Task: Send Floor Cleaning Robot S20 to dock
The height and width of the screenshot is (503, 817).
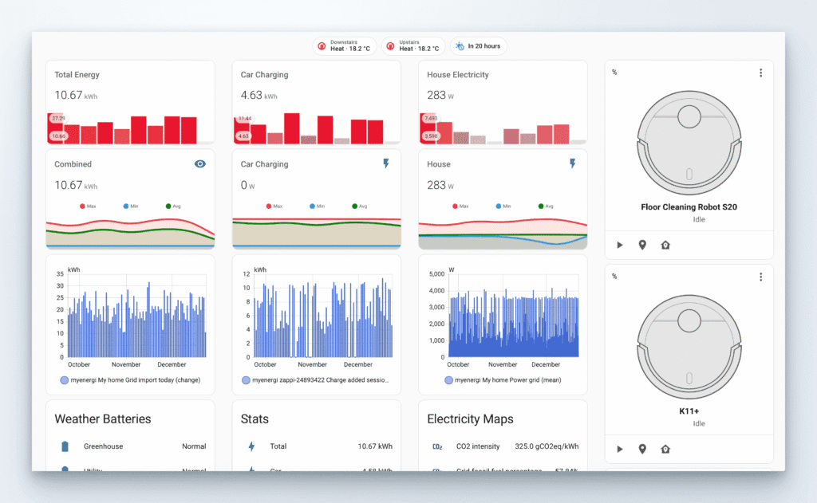Action: point(665,245)
